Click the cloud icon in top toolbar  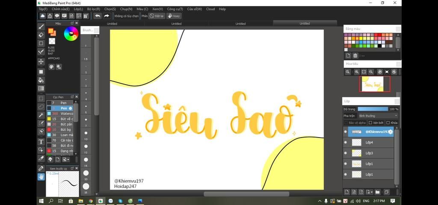click(42, 16)
